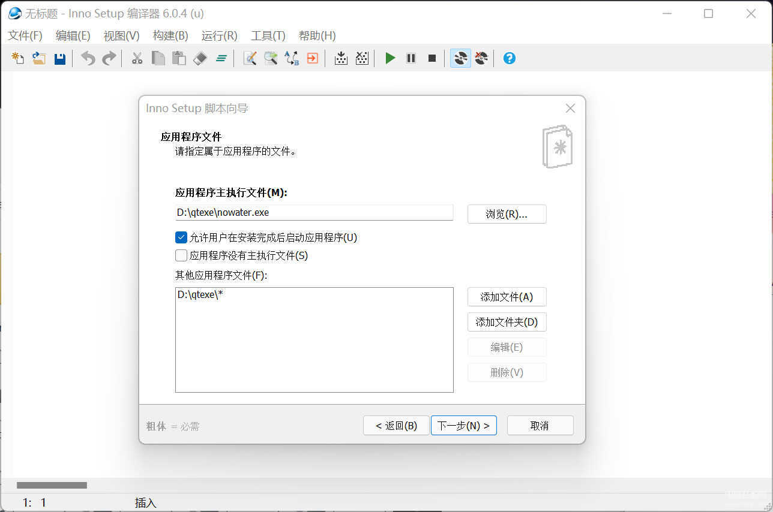Click the Delete eraser icon
The width and height of the screenshot is (773, 512).
(200, 58)
